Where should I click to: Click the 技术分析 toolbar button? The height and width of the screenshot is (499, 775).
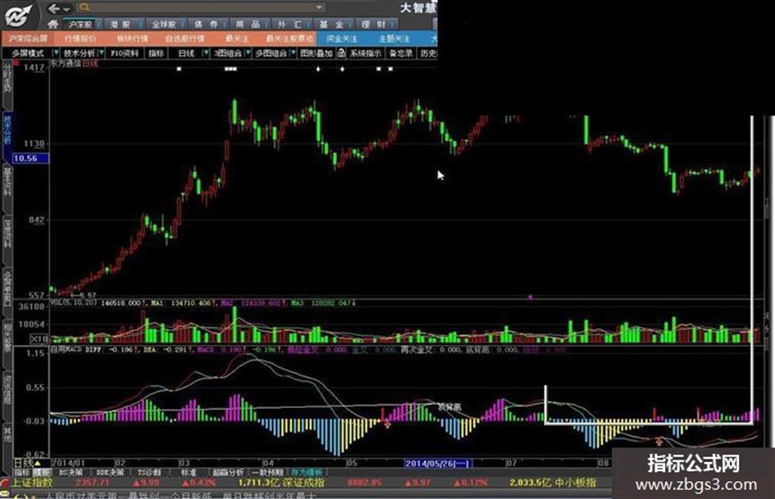(x=79, y=53)
